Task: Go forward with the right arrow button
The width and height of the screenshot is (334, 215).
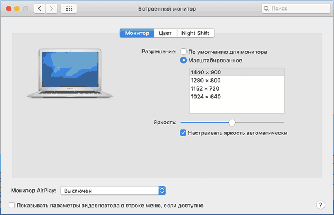Action: click(51, 9)
